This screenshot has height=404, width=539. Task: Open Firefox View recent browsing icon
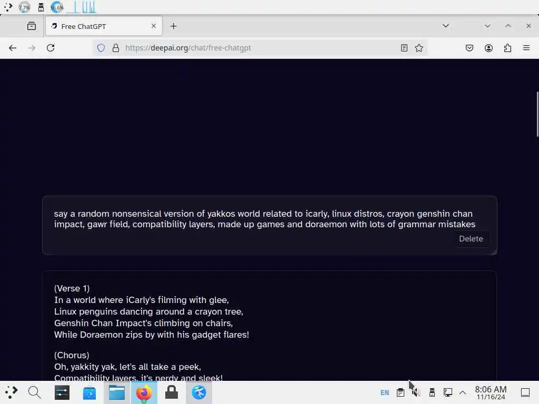tap(32, 26)
